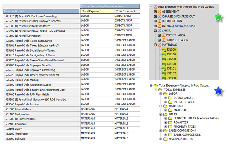227x147 pixels.
Task: Click the element icon beside 532102
Action: click(x=164, y=74)
